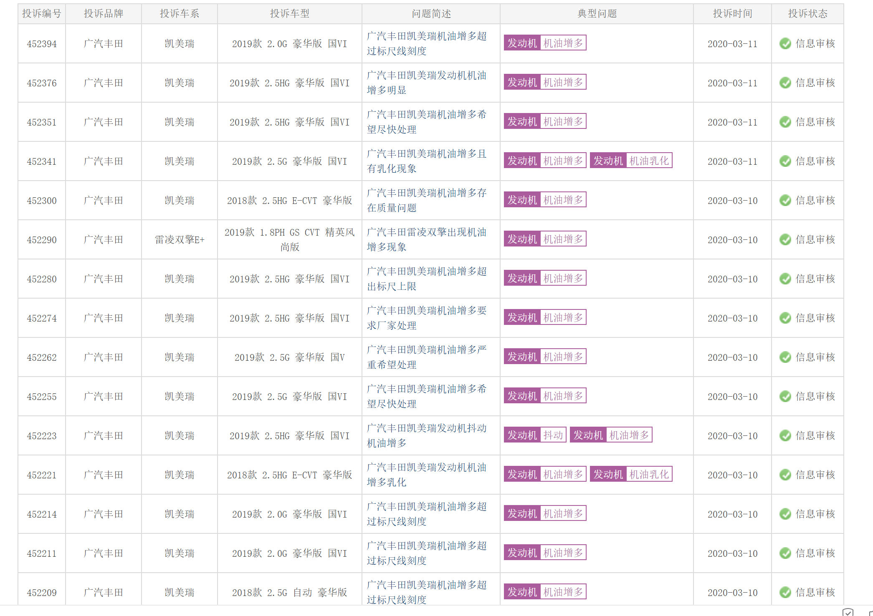Click 投诉品牌 column header
The image size is (873, 616).
pos(104,14)
